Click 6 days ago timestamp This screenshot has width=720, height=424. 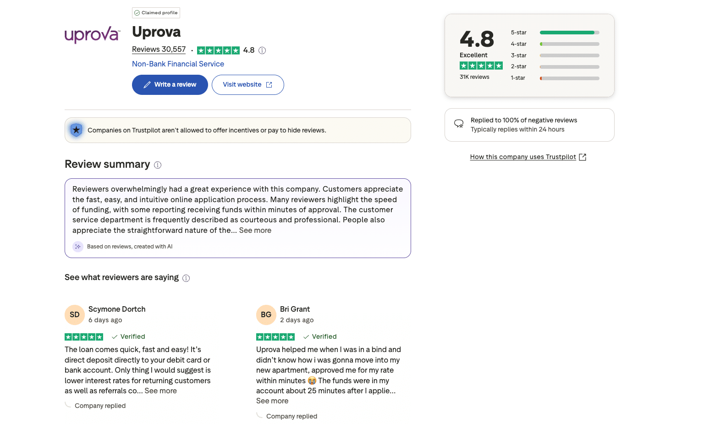coord(105,320)
